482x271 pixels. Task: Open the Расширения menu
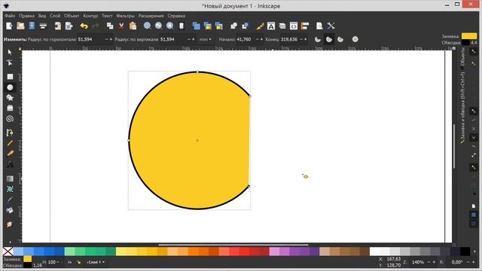coord(151,16)
